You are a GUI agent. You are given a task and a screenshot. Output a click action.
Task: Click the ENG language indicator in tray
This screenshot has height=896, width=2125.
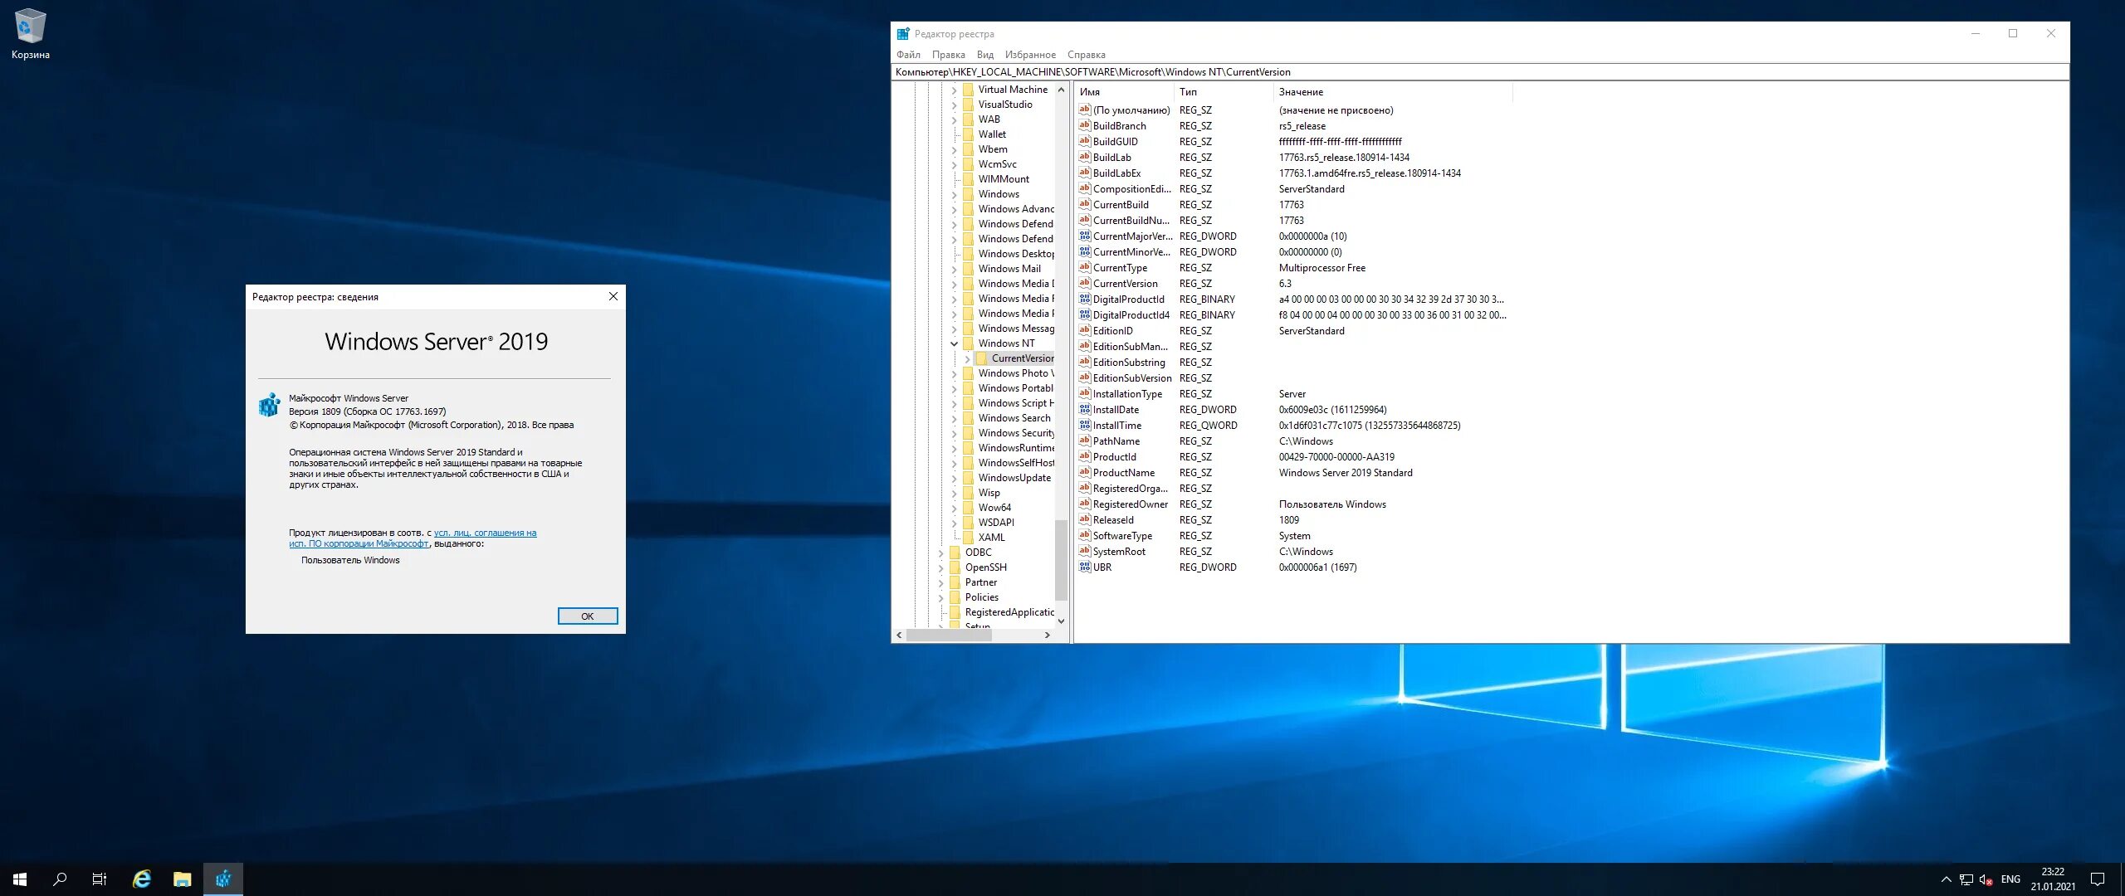(x=2010, y=879)
